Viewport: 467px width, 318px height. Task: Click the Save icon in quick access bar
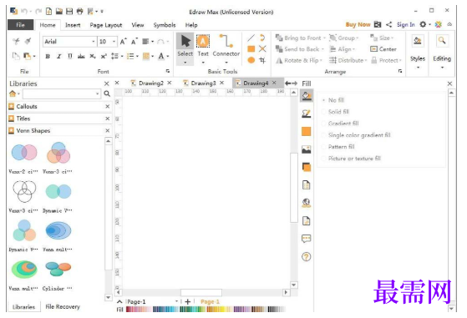coord(69,12)
